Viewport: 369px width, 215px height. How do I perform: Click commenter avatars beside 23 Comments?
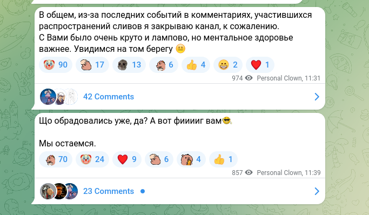(59, 191)
